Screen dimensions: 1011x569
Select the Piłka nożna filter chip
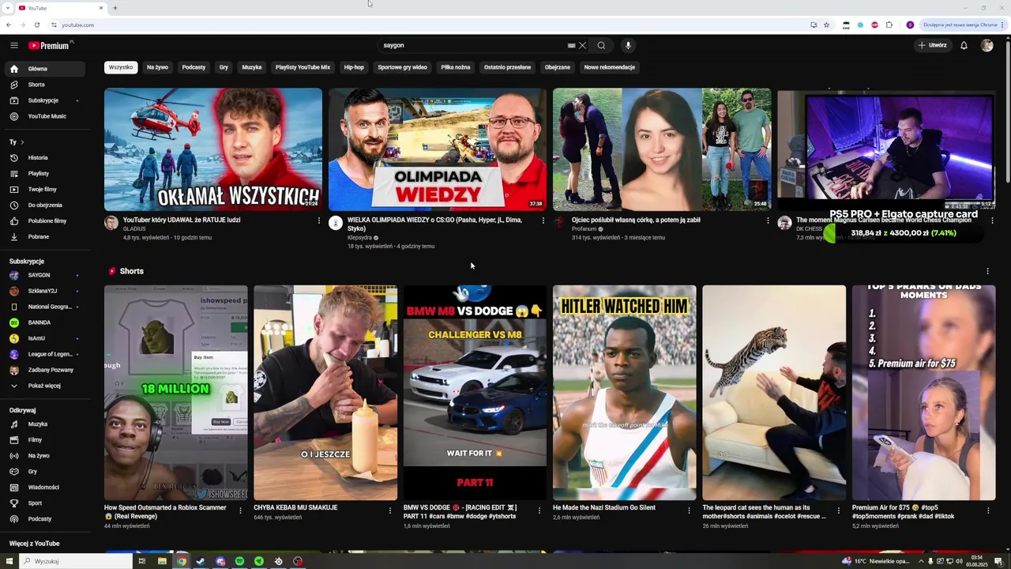tap(456, 67)
